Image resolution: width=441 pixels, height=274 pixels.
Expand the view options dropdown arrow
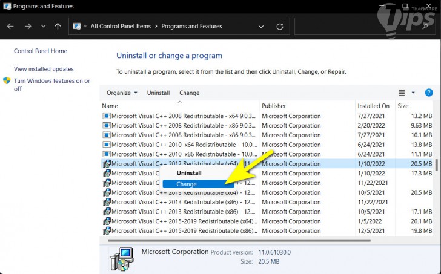[413, 93]
